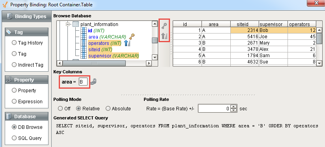Choose SQL Query binding type
The height and width of the screenshot is (147, 325).
(x=14, y=138)
